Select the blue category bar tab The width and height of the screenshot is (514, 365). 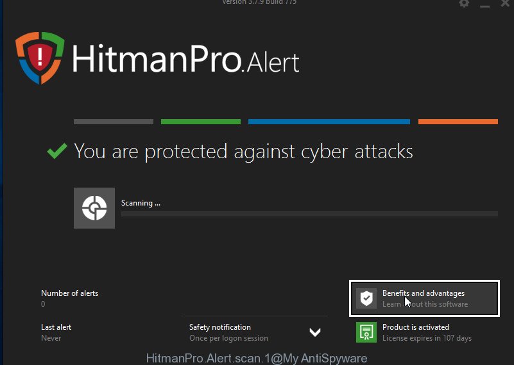(x=329, y=122)
